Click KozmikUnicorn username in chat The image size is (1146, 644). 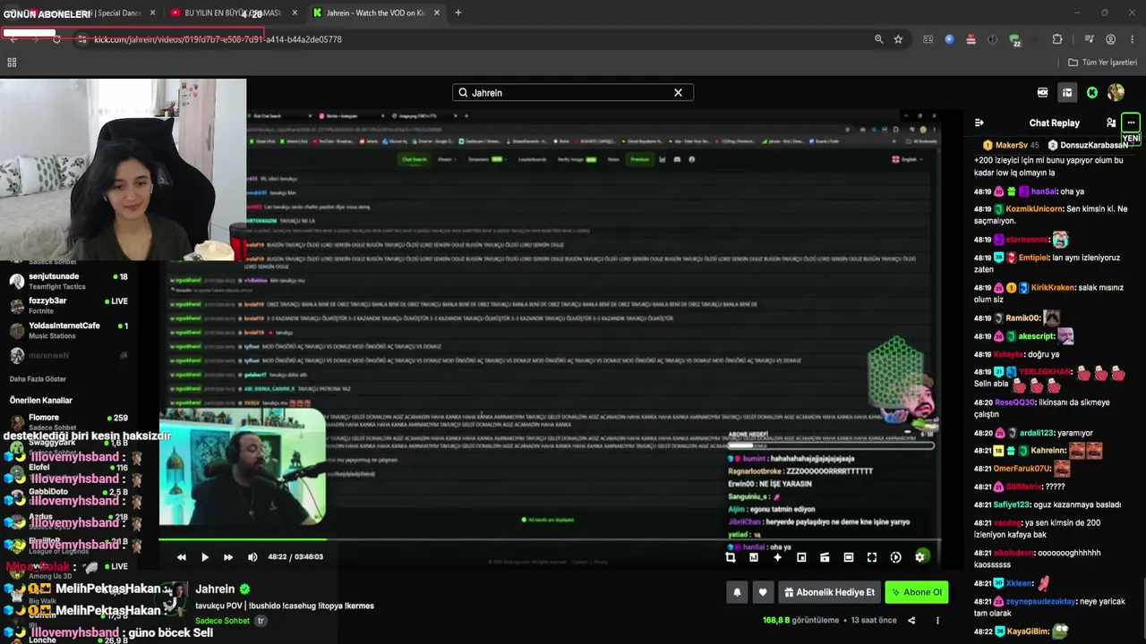coord(1033,209)
